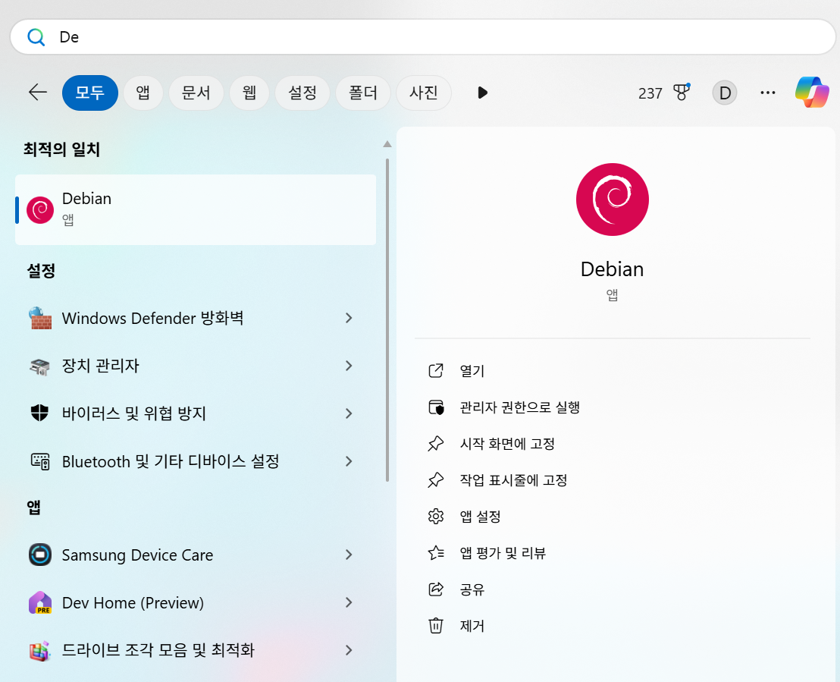
Task: Click the gear icon for 앱 설정
Action: coord(436,517)
